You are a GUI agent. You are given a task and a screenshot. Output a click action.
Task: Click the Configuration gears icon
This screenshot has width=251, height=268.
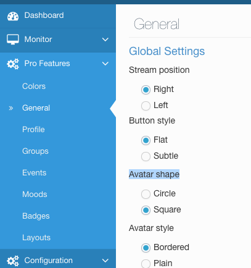(13, 261)
